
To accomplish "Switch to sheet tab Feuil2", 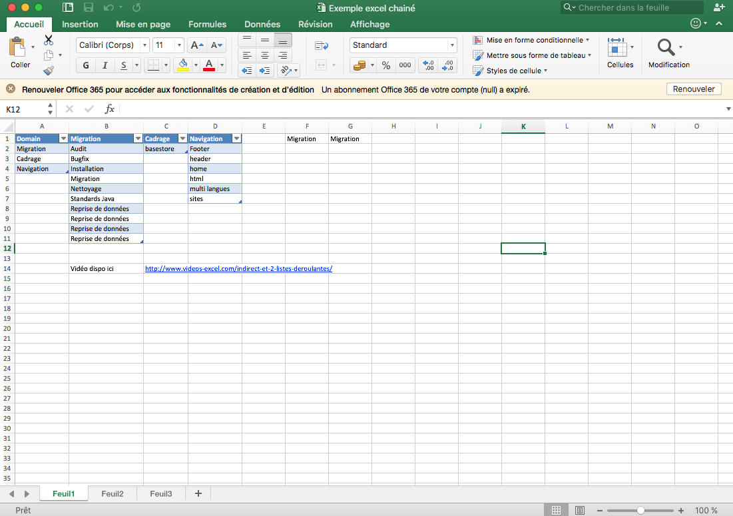I will (113, 493).
